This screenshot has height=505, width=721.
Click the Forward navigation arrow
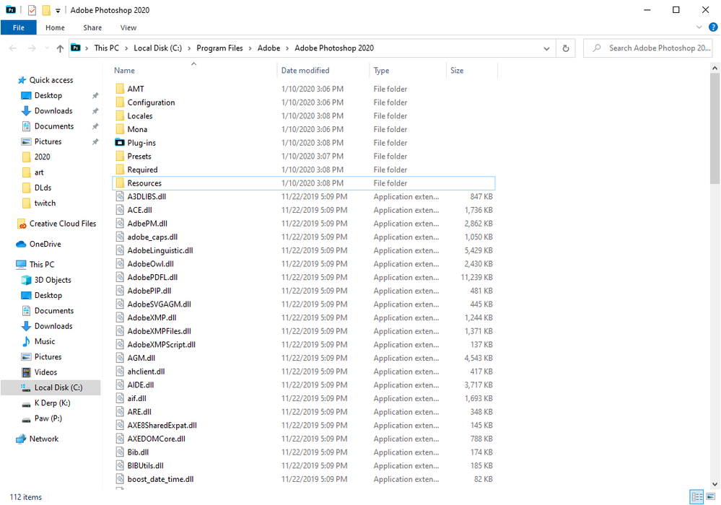(x=32, y=48)
